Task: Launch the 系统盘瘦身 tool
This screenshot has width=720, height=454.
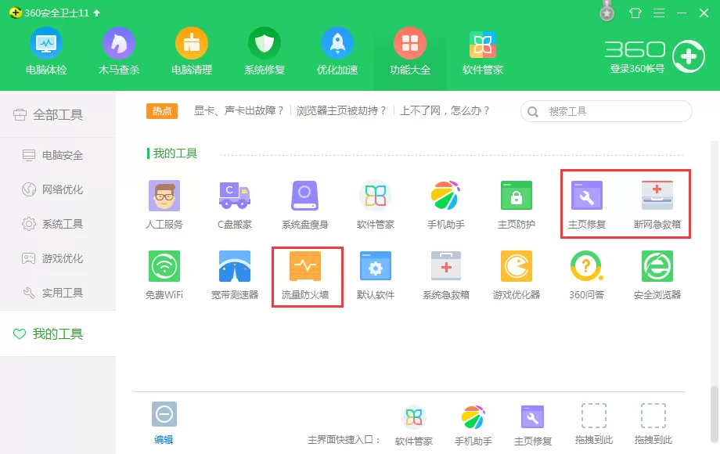Action: tap(305, 205)
